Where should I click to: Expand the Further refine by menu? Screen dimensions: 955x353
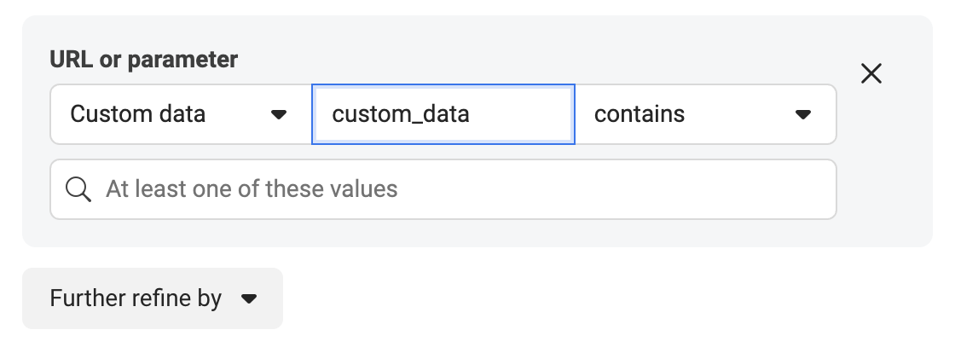point(153,298)
